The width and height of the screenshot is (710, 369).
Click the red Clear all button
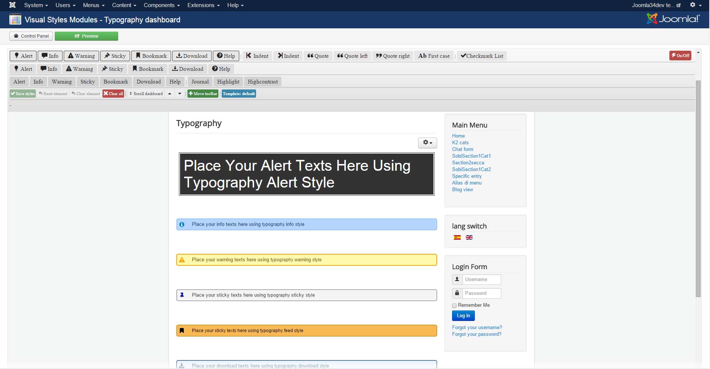point(113,94)
